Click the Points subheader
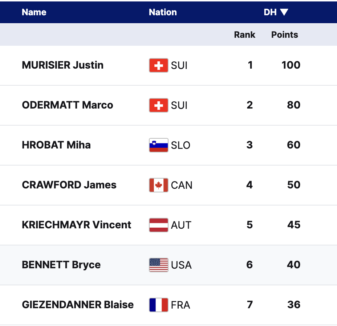This screenshot has width=337, height=326. pos(284,35)
